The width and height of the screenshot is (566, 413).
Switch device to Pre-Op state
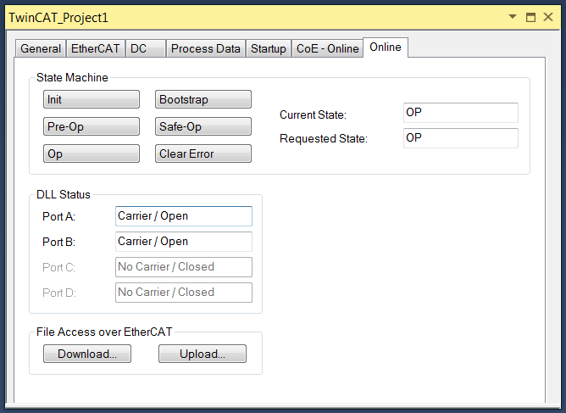pyautogui.click(x=92, y=126)
